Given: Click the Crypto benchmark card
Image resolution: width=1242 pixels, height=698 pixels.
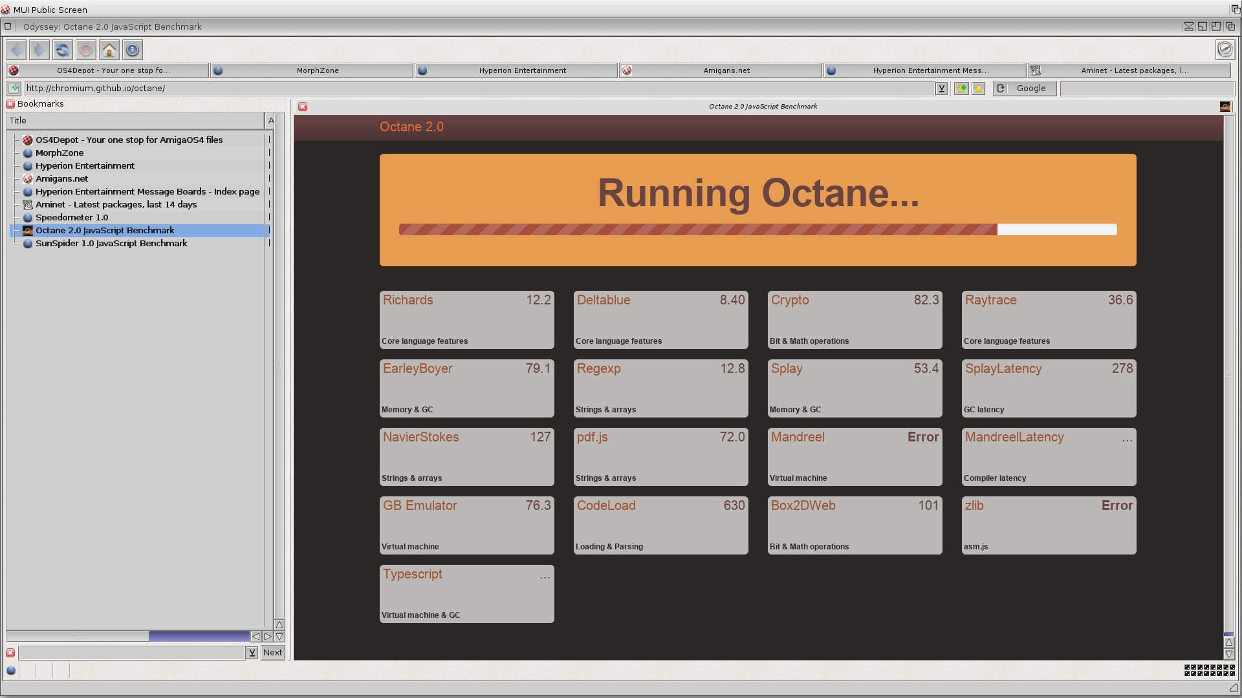Looking at the screenshot, I should [855, 319].
